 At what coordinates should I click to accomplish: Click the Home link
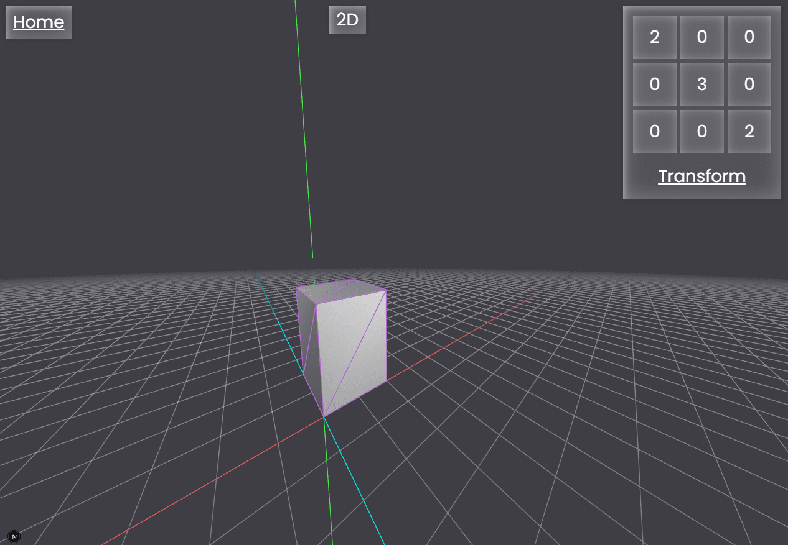pos(39,22)
